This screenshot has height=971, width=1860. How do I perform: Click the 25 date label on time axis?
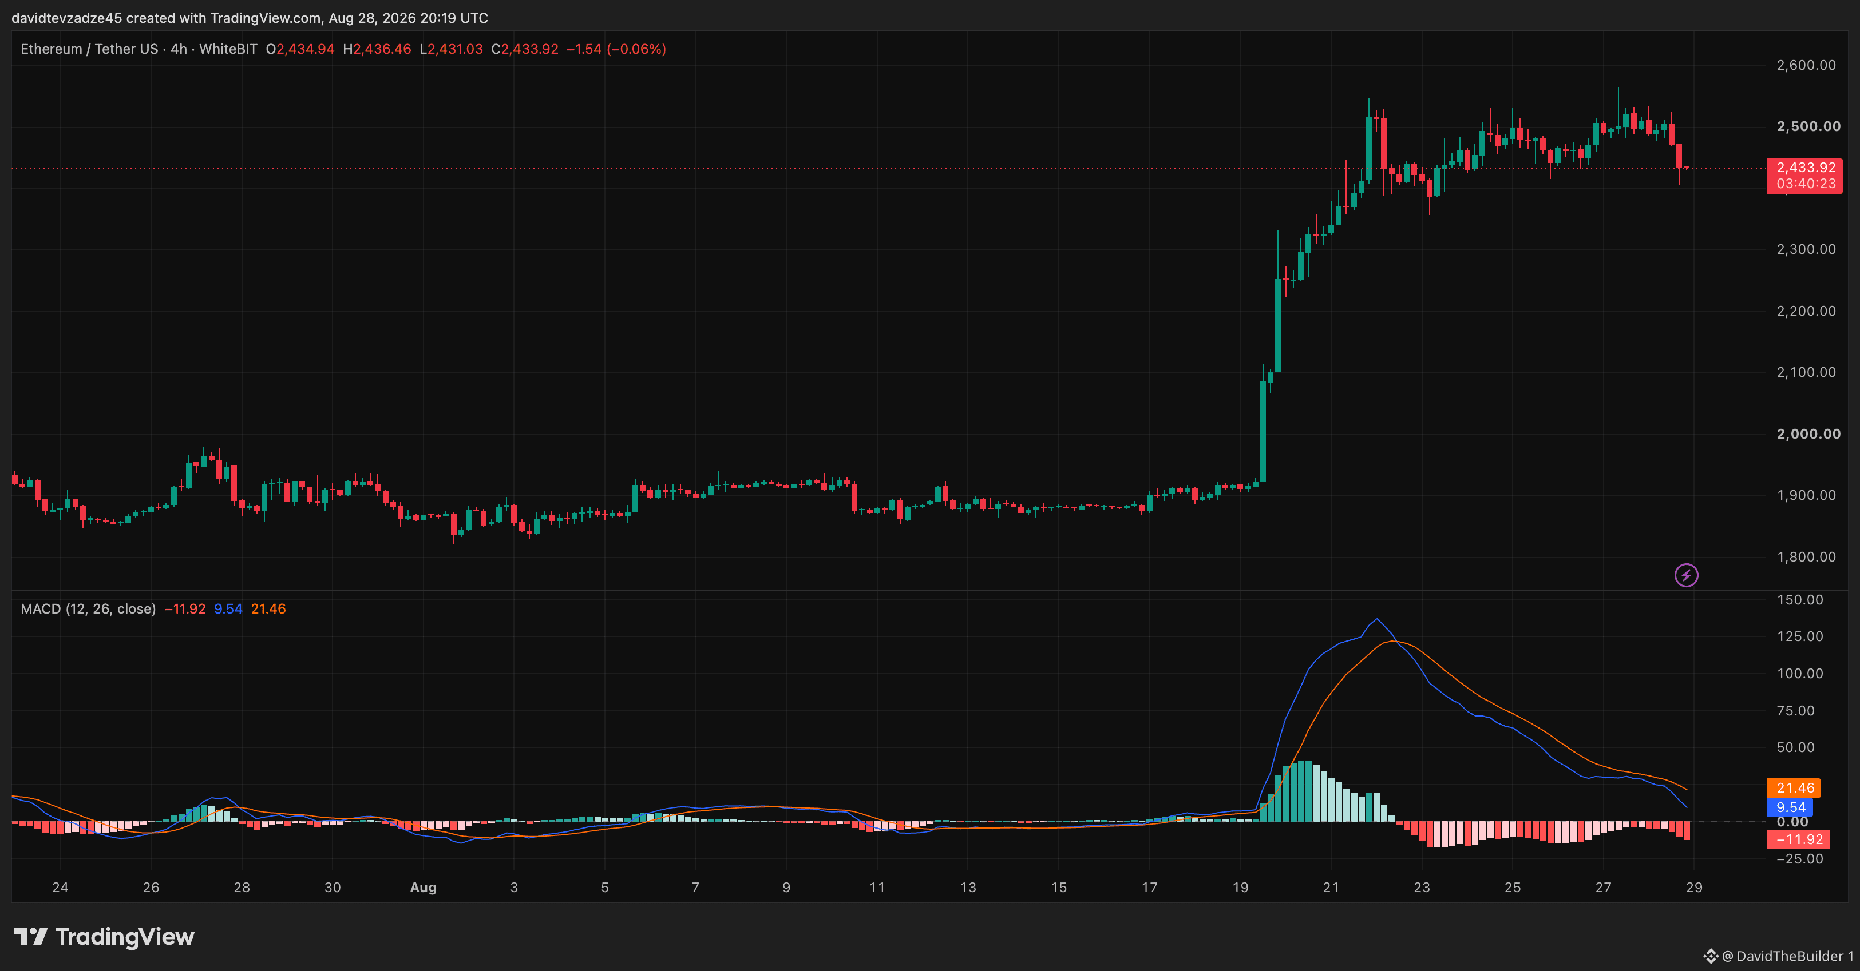[x=1513, y=888]
